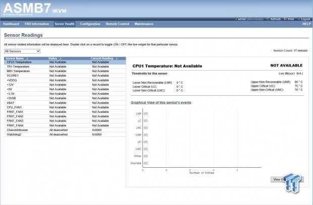Select the FRNT_FAN4 sensor row
This screenshot has width=313, height=205.
click(x=65, y=125)
